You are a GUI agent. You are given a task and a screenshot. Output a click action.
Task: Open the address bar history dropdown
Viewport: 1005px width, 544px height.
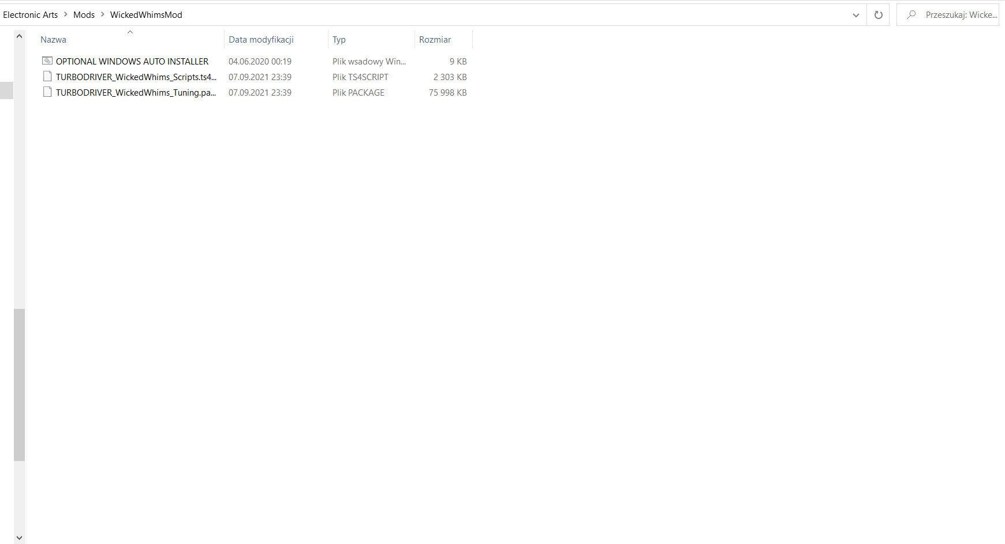856,15
